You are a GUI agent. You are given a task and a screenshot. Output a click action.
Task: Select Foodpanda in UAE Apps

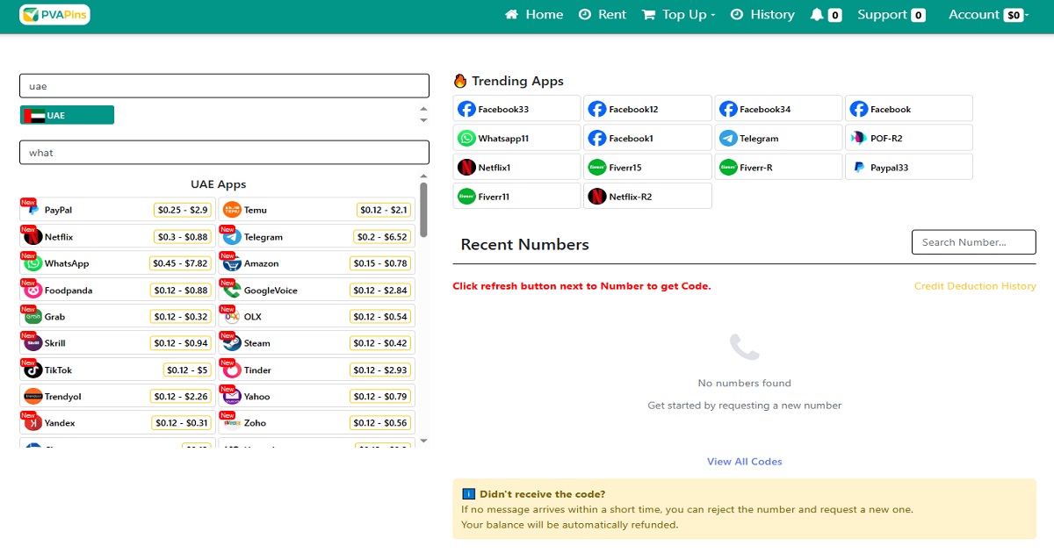click(x=118, y=291)
